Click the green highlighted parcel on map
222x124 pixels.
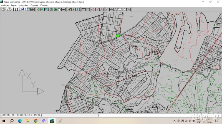118,36
